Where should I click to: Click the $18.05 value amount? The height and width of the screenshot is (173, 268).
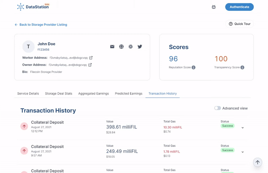(111, 156)
